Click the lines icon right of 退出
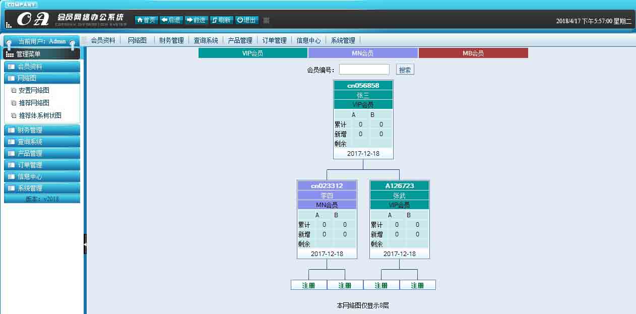 (x=266, y=20)
